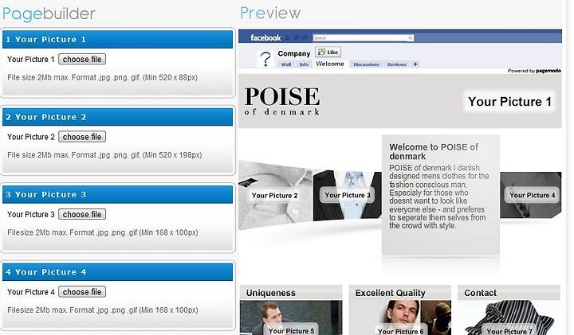The height and width of the screenshot is (335, 574).
Task: Click the Preview title
Action: tap(270, 13)
